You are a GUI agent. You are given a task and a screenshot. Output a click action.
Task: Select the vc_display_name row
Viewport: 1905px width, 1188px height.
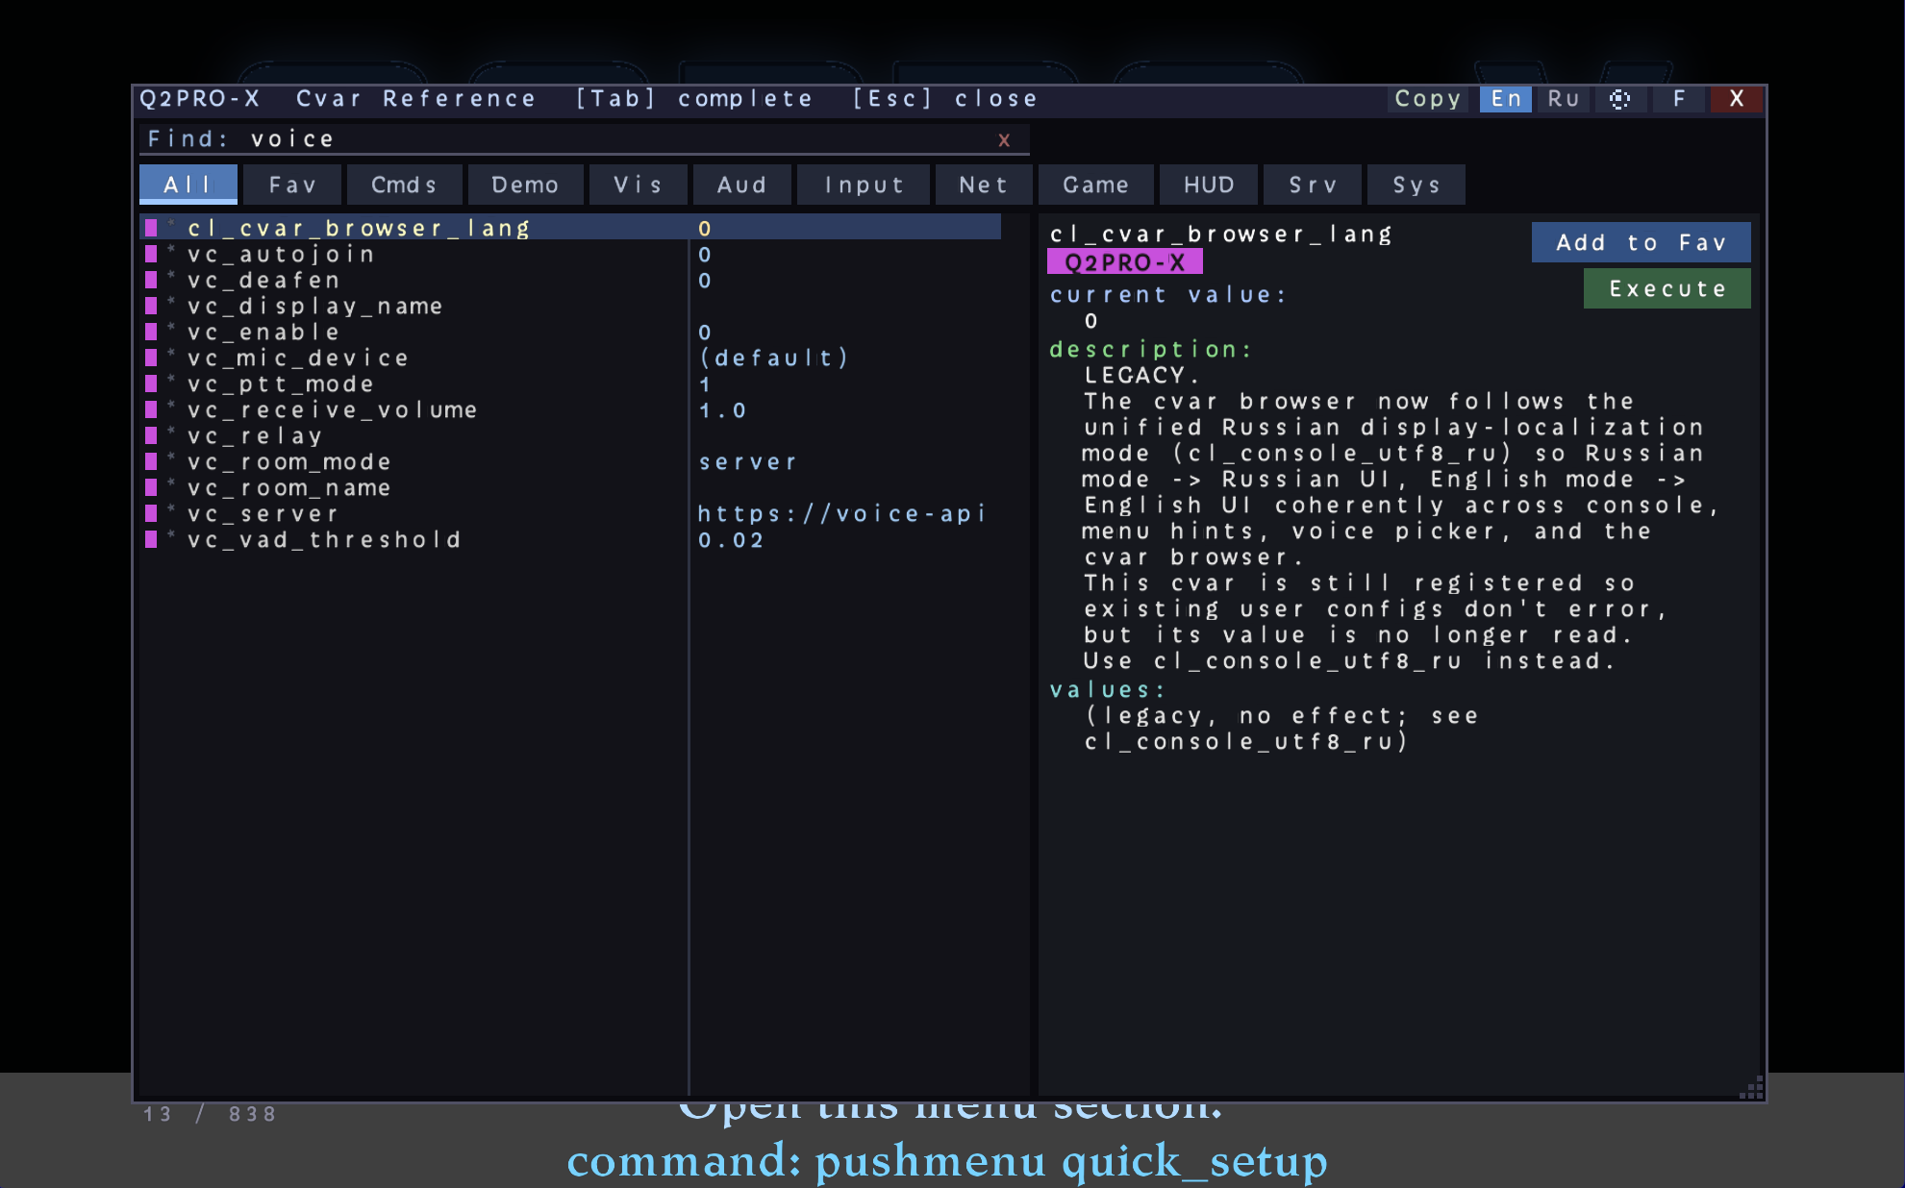click(x=571, y=306)
